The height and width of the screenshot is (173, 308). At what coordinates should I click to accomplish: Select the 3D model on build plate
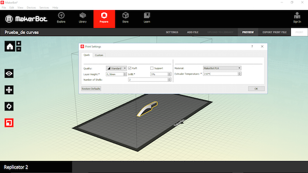(147, 109)
